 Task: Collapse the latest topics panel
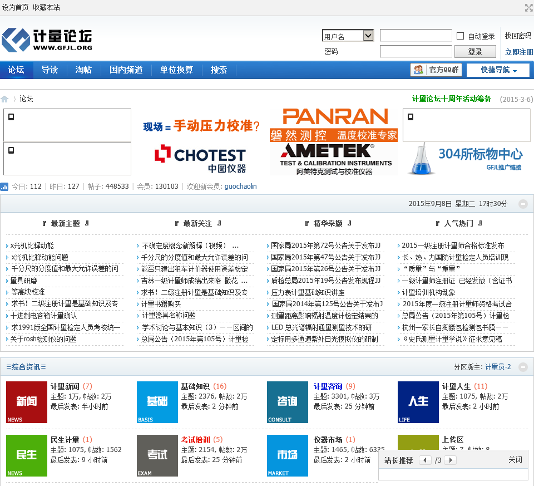tap(523, 204)
